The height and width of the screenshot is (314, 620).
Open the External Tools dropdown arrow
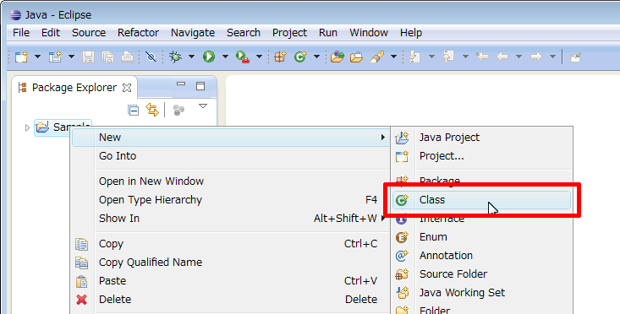pos(259,57)
